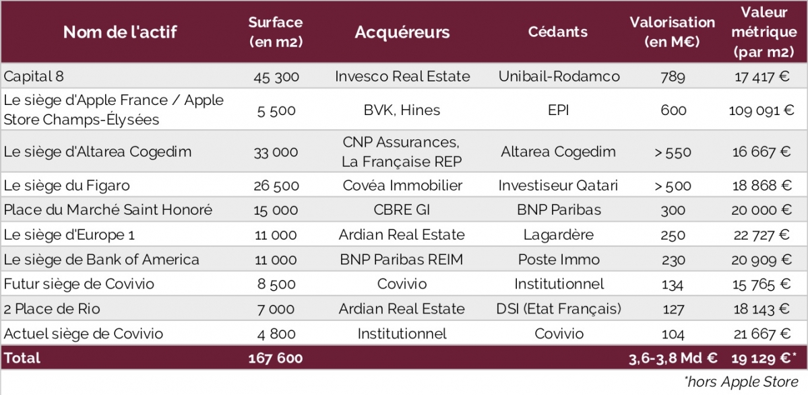Click the 'Acquéreurs' column header
The width and height of the screenshot is (808, 395).
[402, 32]
